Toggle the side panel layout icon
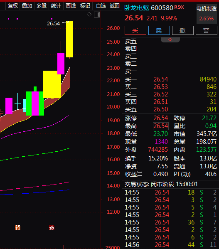The image size is (219, 249). [97, 15]
